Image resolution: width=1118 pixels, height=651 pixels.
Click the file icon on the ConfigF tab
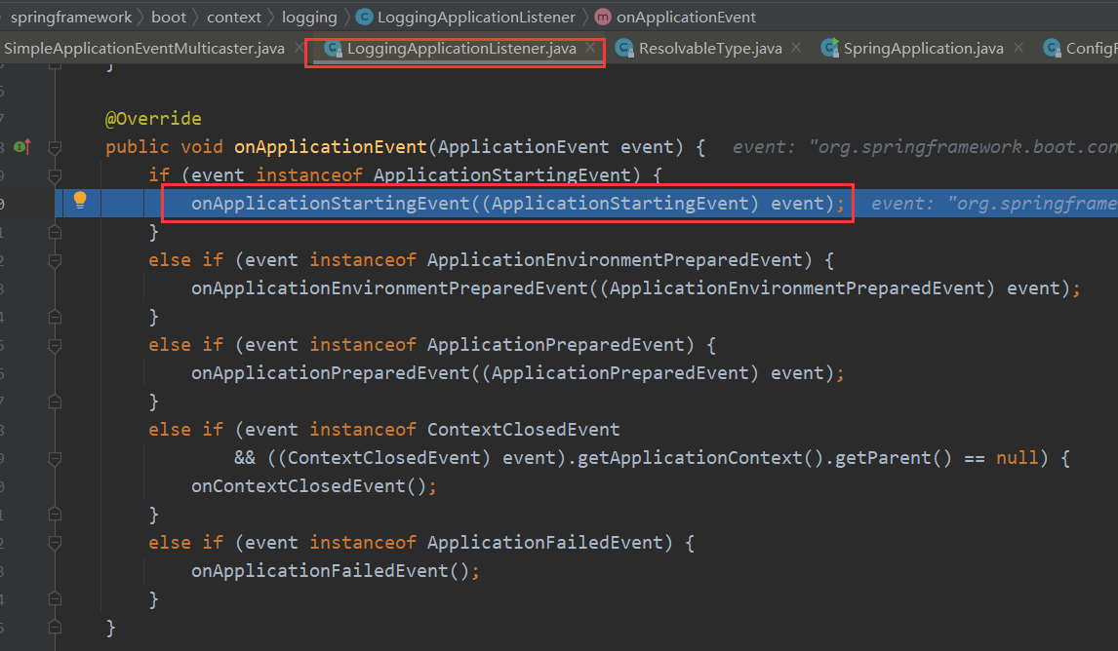pos(1053,47)
